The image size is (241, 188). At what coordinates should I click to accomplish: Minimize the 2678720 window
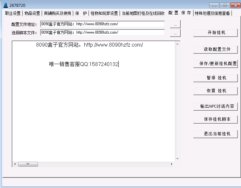click(214, 6)
